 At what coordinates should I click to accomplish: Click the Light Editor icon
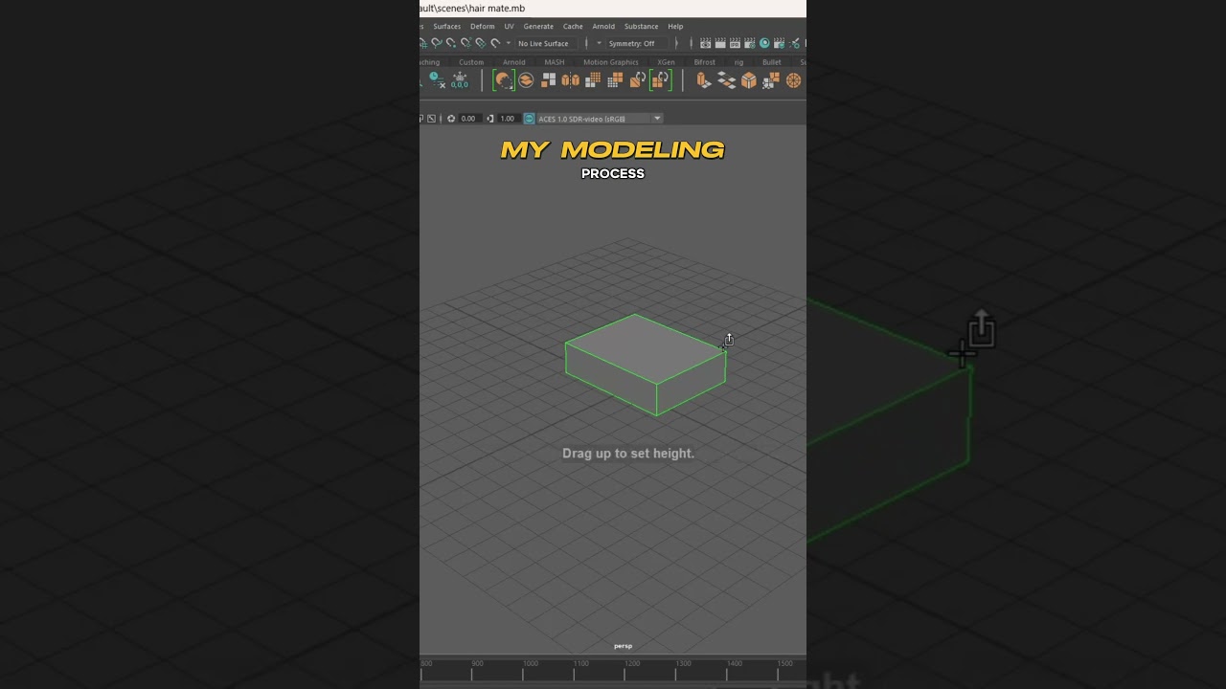[x=794, y=43]
